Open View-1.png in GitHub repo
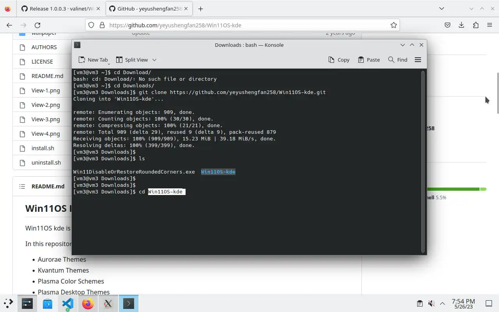The width and height of the screenshot is (499, 312). pos(46,90)
